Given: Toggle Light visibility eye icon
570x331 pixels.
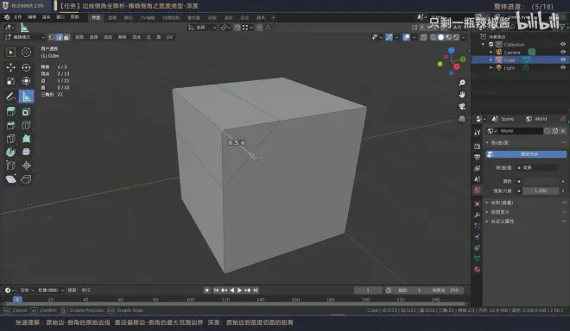Looking at the screenshot, I should point(563,67).
